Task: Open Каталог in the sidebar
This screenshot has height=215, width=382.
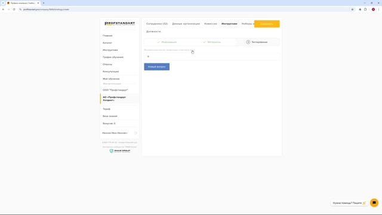Action: [107, 43]
